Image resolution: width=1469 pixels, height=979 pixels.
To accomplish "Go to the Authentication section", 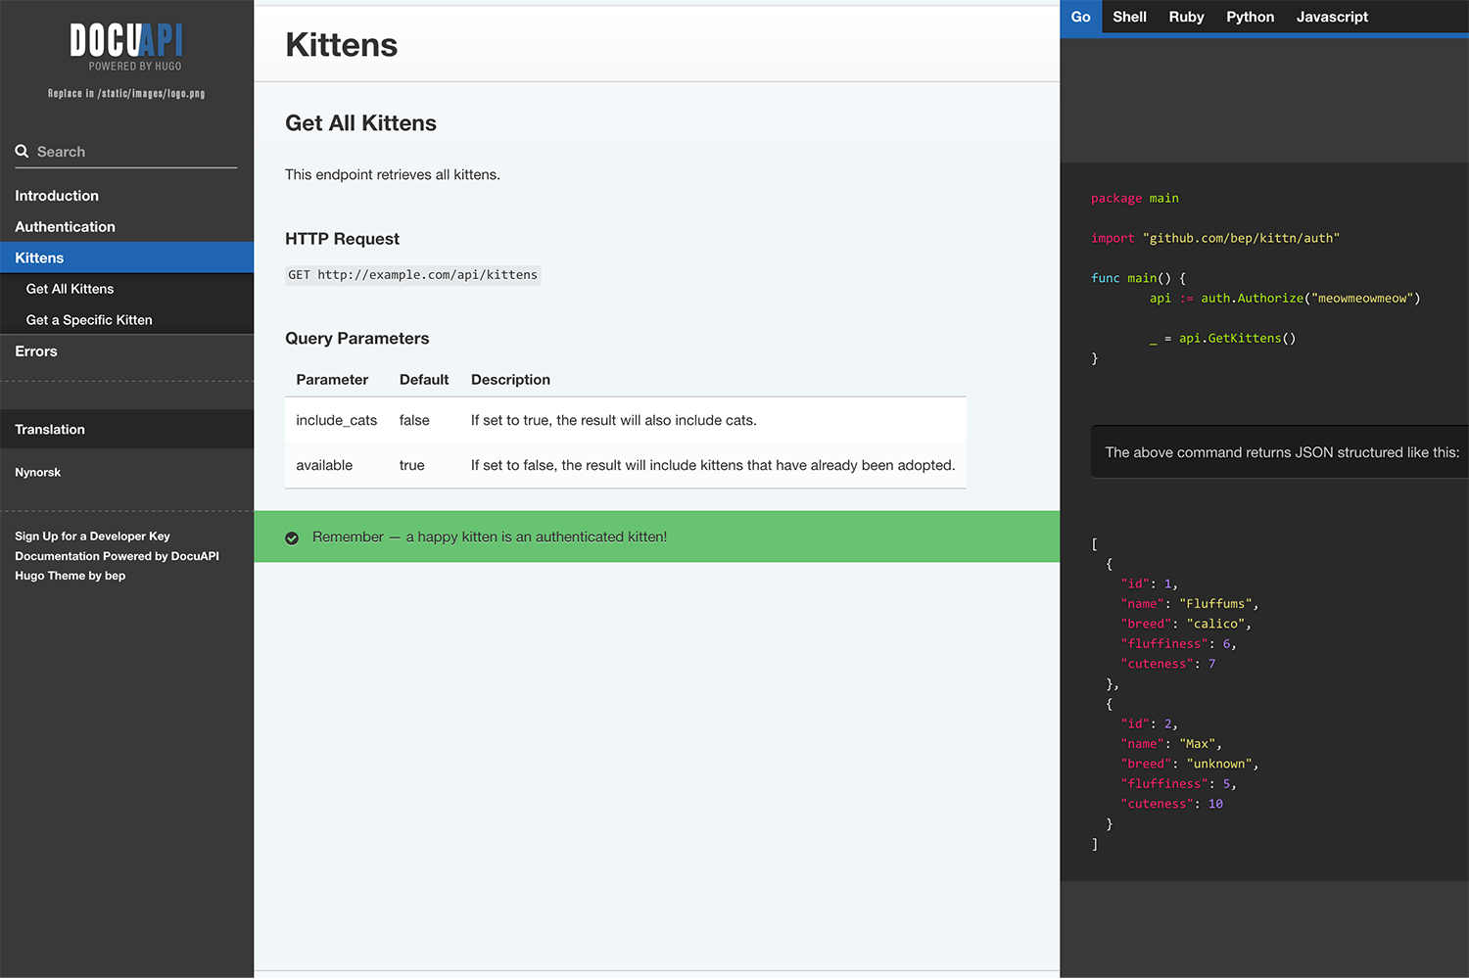I will point(65,226).
